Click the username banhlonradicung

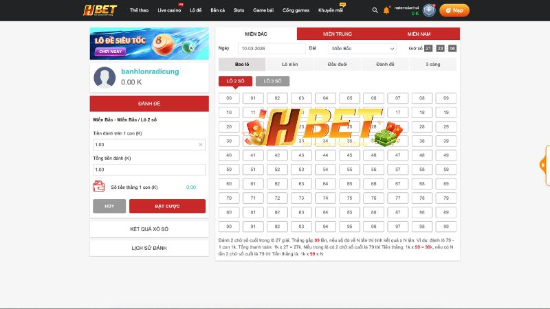[x=150, y=71]
